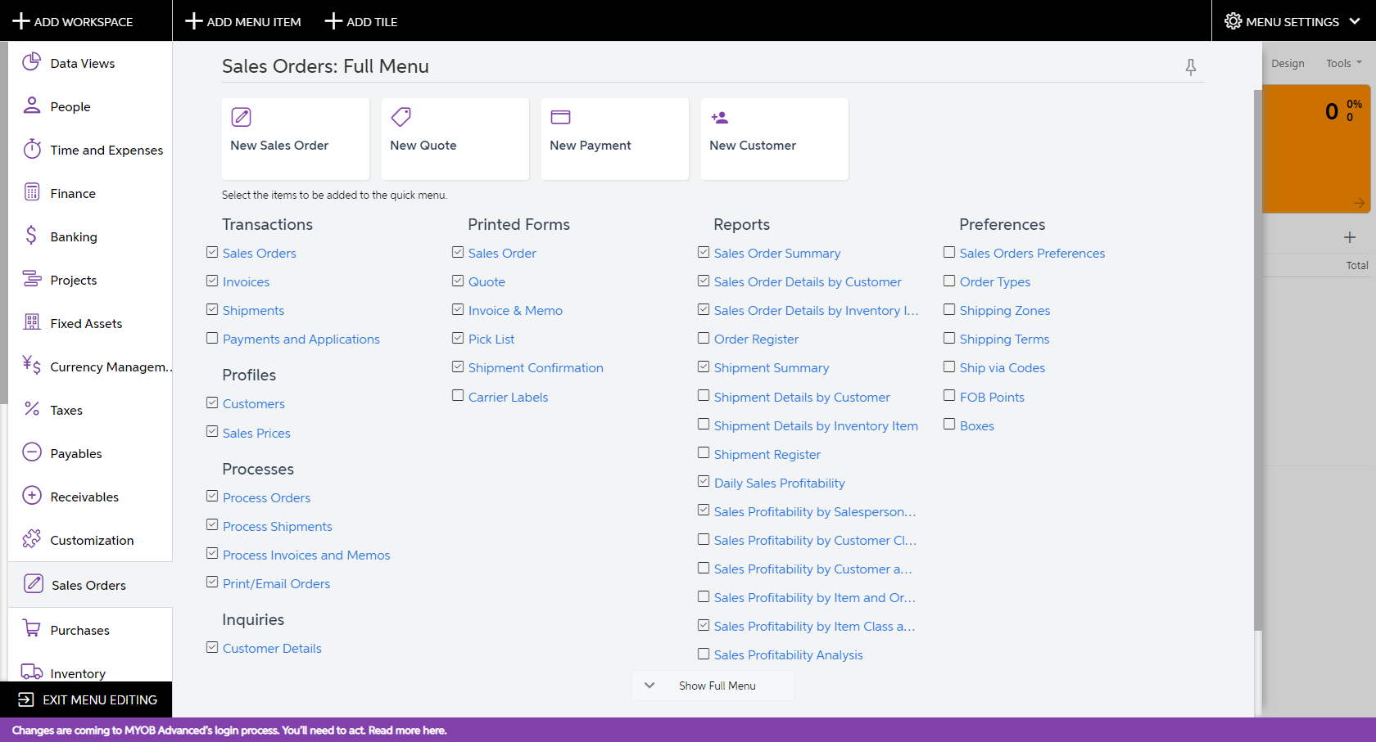Screen dimensions: 1376x742
Task: Click the pin icon beside Full Menu title
Action: pos(1191,67)
